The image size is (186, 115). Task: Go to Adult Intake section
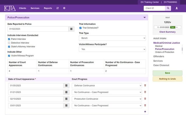[x=160, y=38]
